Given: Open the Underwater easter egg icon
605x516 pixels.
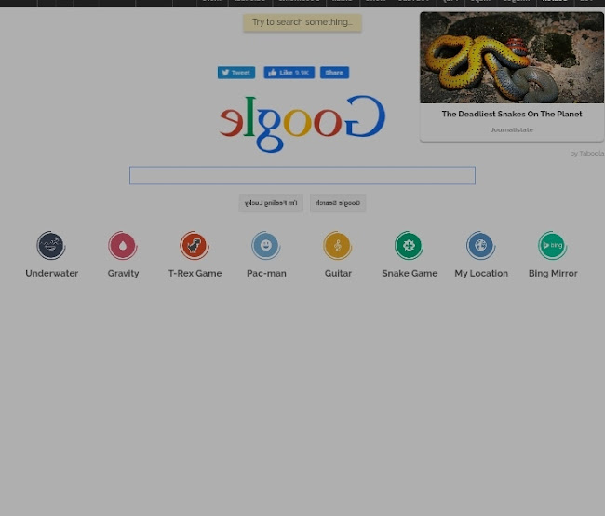Looking at the screenshot, I should [x=51, y=245].
